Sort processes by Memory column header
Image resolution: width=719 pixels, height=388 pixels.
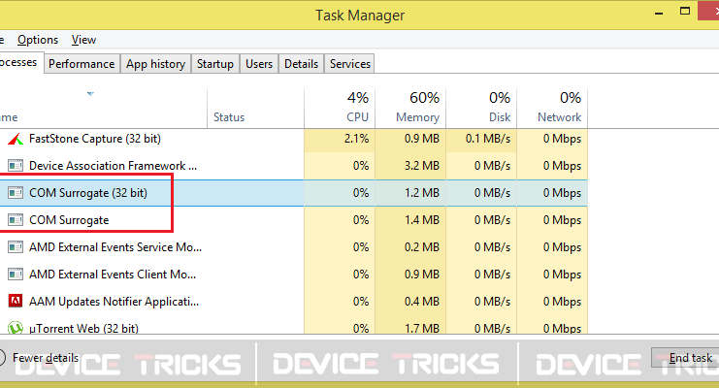[x=410, y=108]
